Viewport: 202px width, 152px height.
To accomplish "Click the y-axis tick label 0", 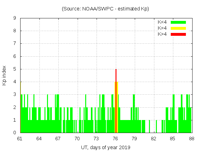I will (15, 133).
